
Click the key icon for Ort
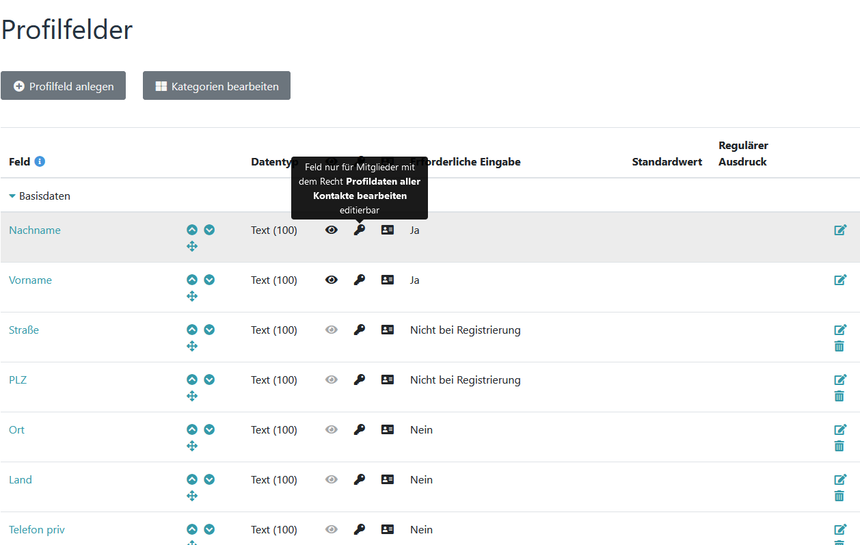coord(360,429)
